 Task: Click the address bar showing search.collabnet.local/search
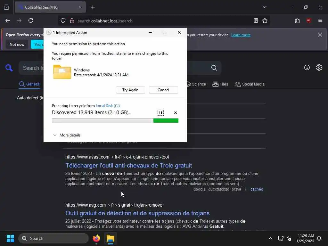(163, 21)
